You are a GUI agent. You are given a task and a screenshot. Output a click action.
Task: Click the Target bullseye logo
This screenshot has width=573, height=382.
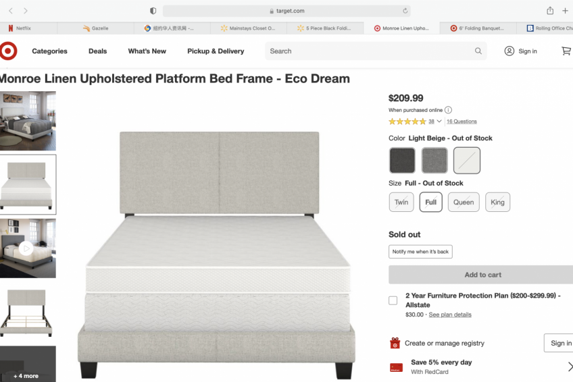(7, 51)
